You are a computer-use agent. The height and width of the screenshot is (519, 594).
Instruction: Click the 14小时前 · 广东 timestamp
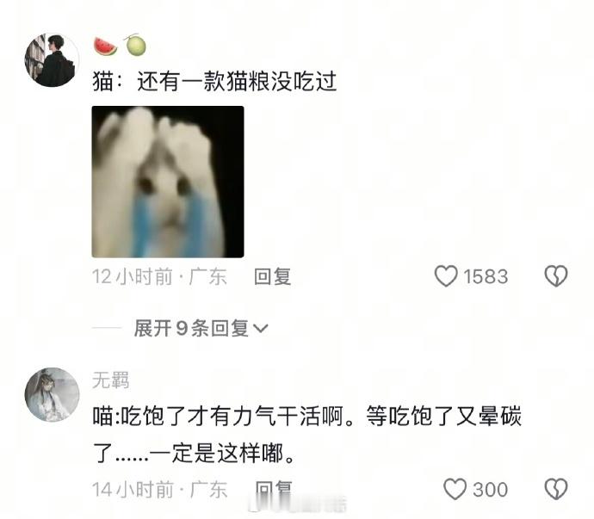pos(159,490)
